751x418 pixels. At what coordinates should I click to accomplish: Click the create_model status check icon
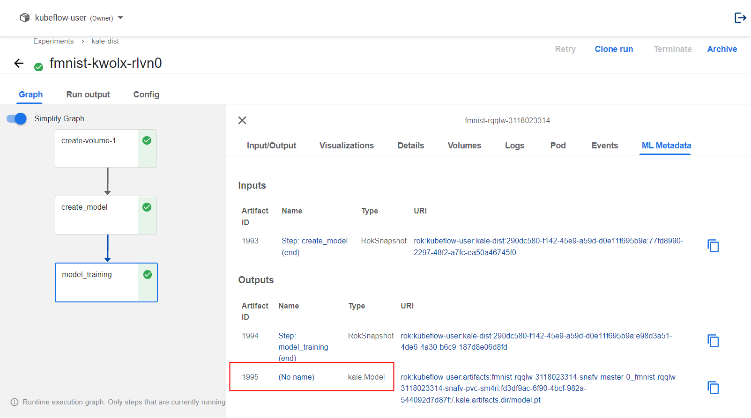pos(147,207)
